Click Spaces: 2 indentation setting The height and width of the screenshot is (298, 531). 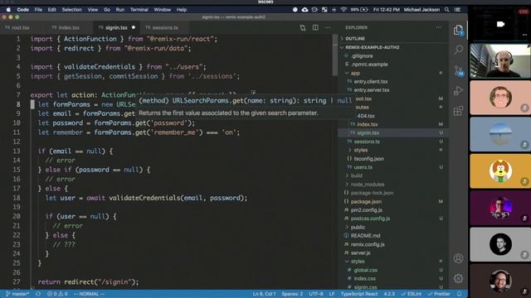click(x=292, y=294)
